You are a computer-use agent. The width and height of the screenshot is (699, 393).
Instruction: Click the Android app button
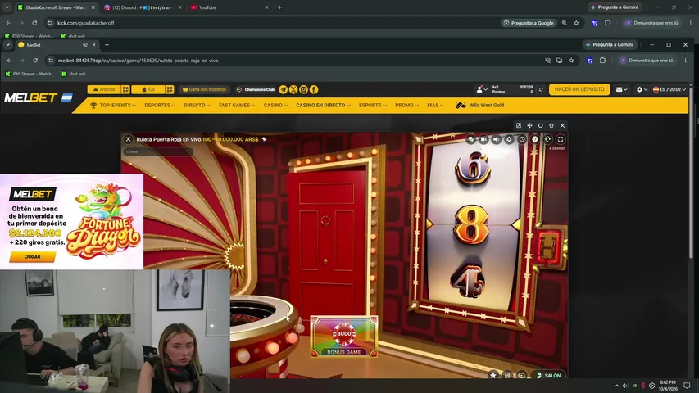104,89
